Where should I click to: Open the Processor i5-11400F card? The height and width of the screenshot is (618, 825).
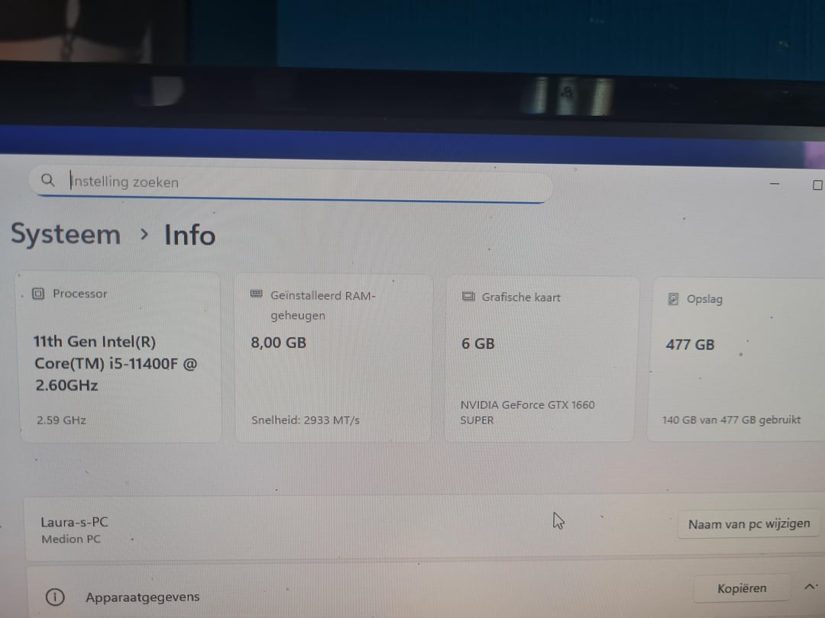point(120,359)
